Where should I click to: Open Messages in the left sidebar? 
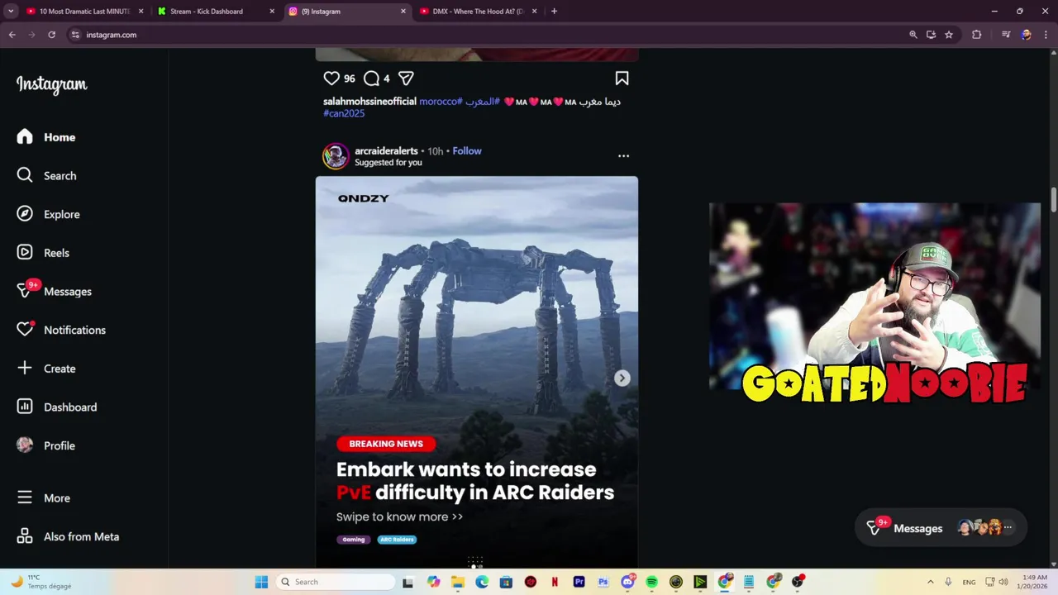click(x=55, y=291)
